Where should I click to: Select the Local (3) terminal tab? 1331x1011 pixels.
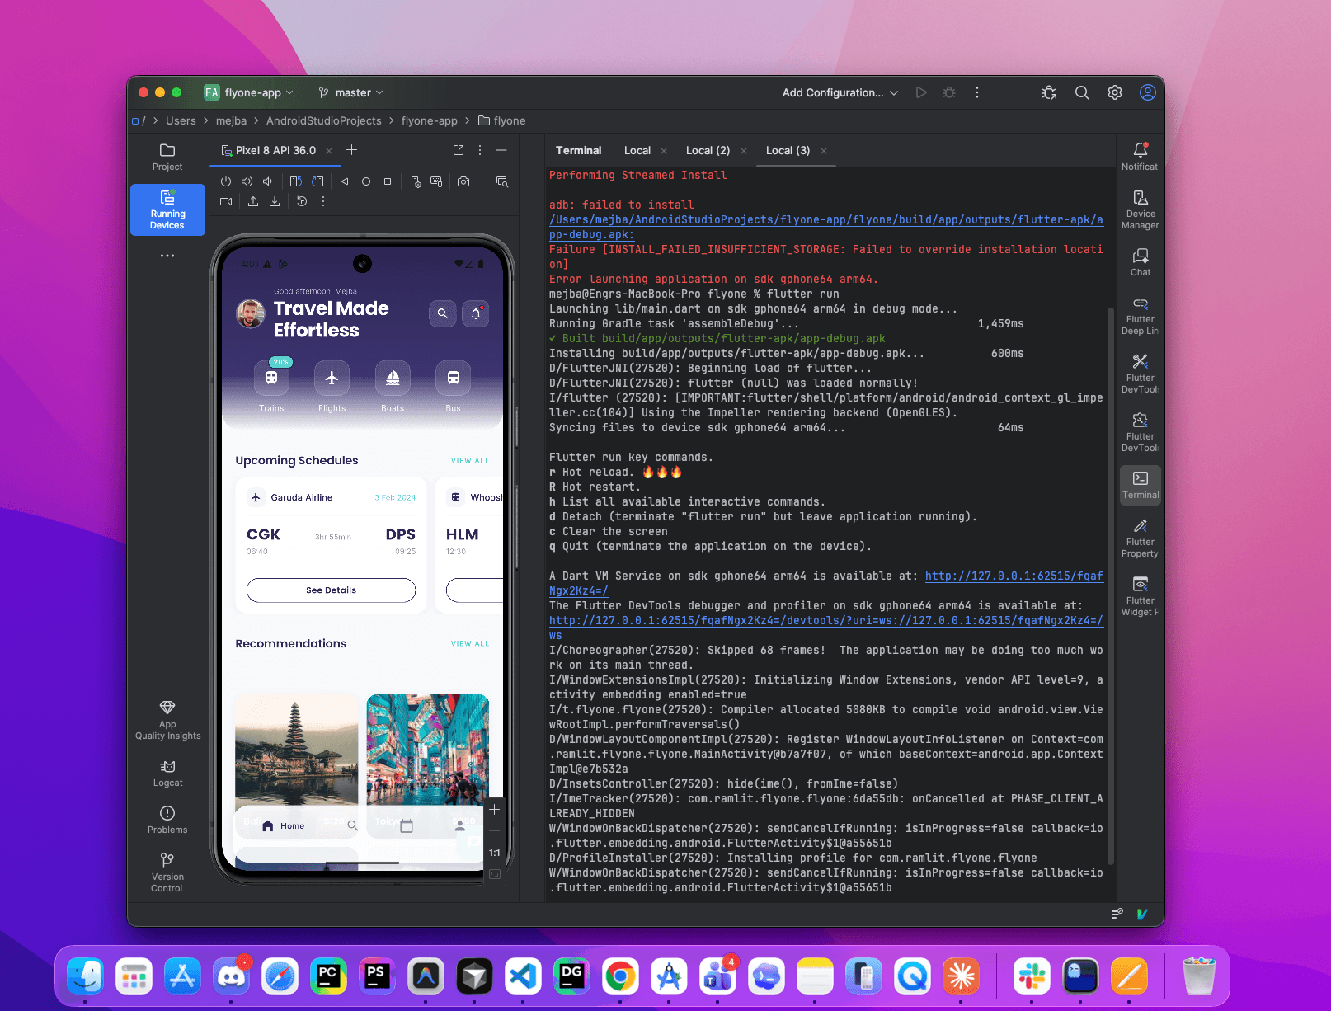click(788, 150)
